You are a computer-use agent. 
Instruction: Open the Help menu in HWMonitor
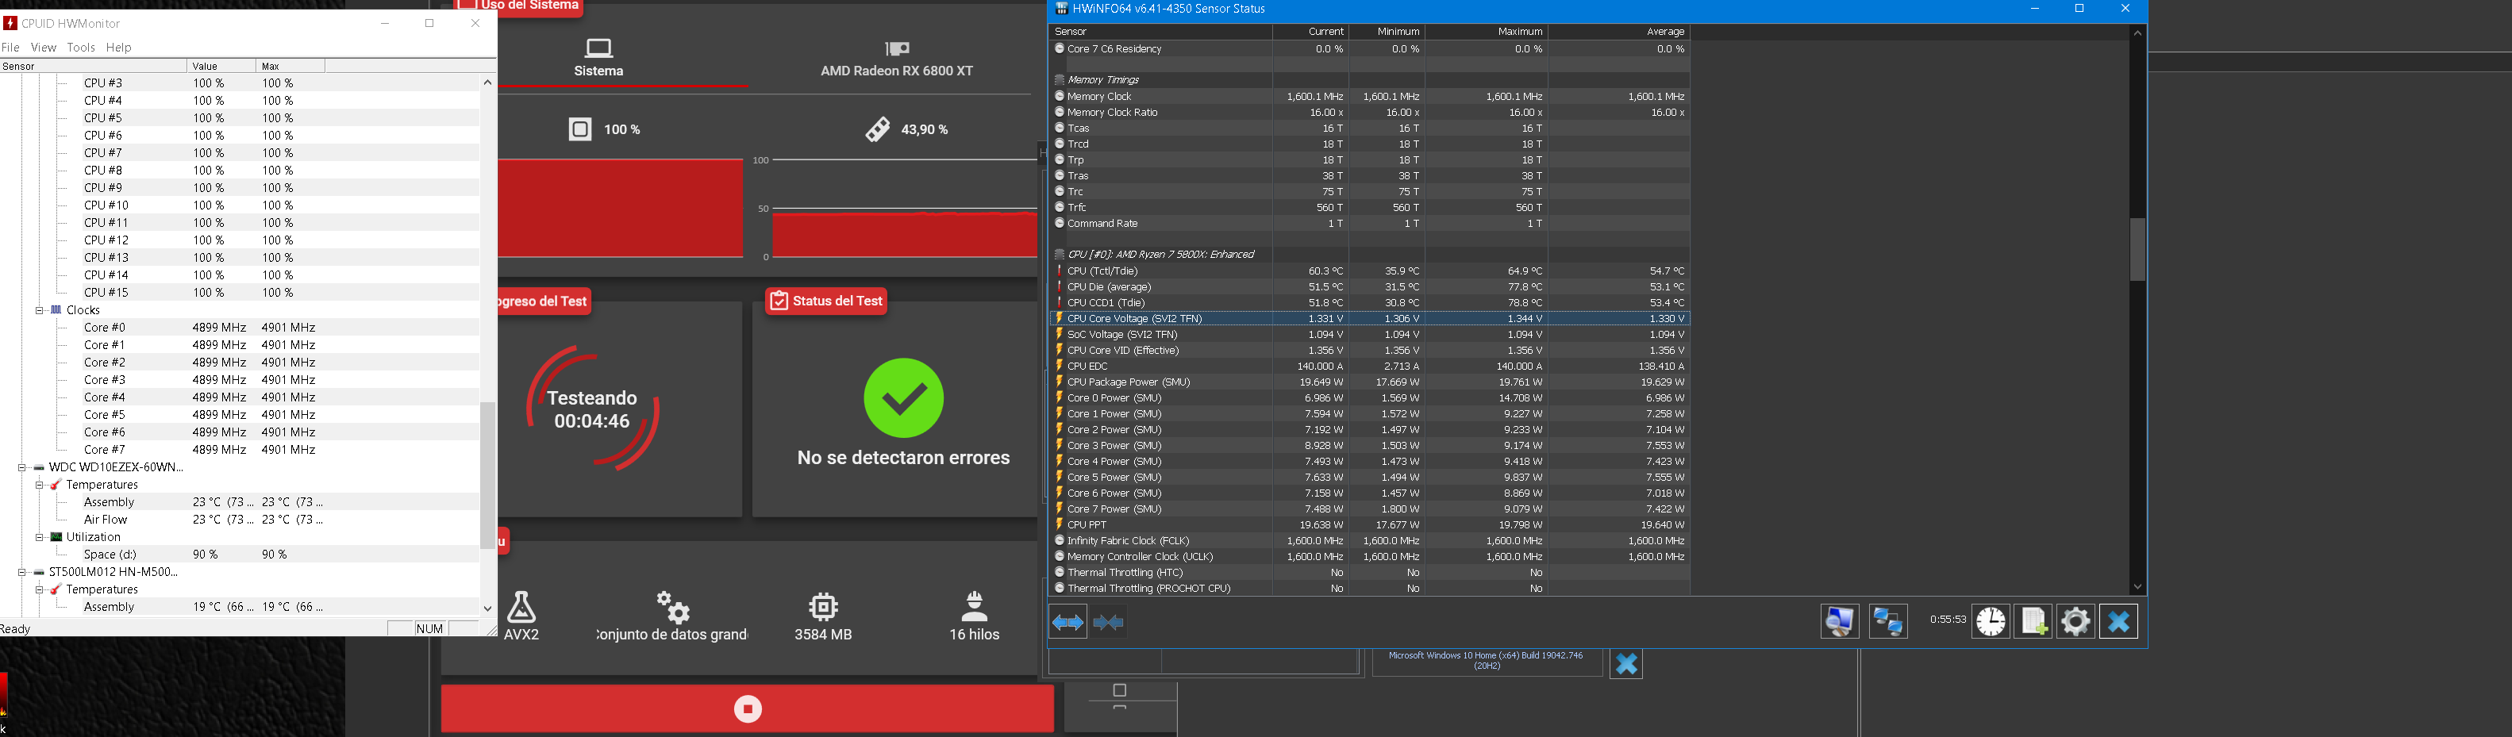click(118, 47)
